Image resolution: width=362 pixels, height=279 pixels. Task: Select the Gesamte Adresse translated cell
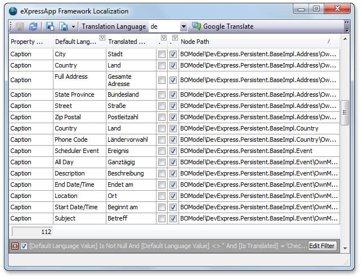[x=131, y=80]
